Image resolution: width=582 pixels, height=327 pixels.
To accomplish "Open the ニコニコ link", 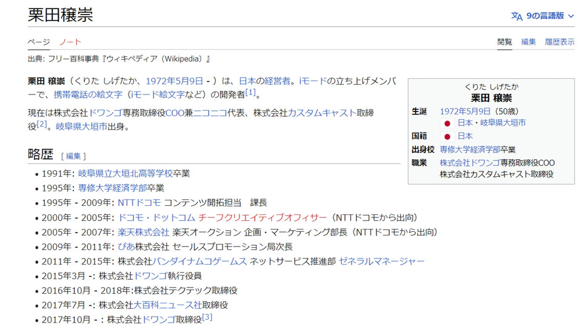I will click(x=210, y=113).
